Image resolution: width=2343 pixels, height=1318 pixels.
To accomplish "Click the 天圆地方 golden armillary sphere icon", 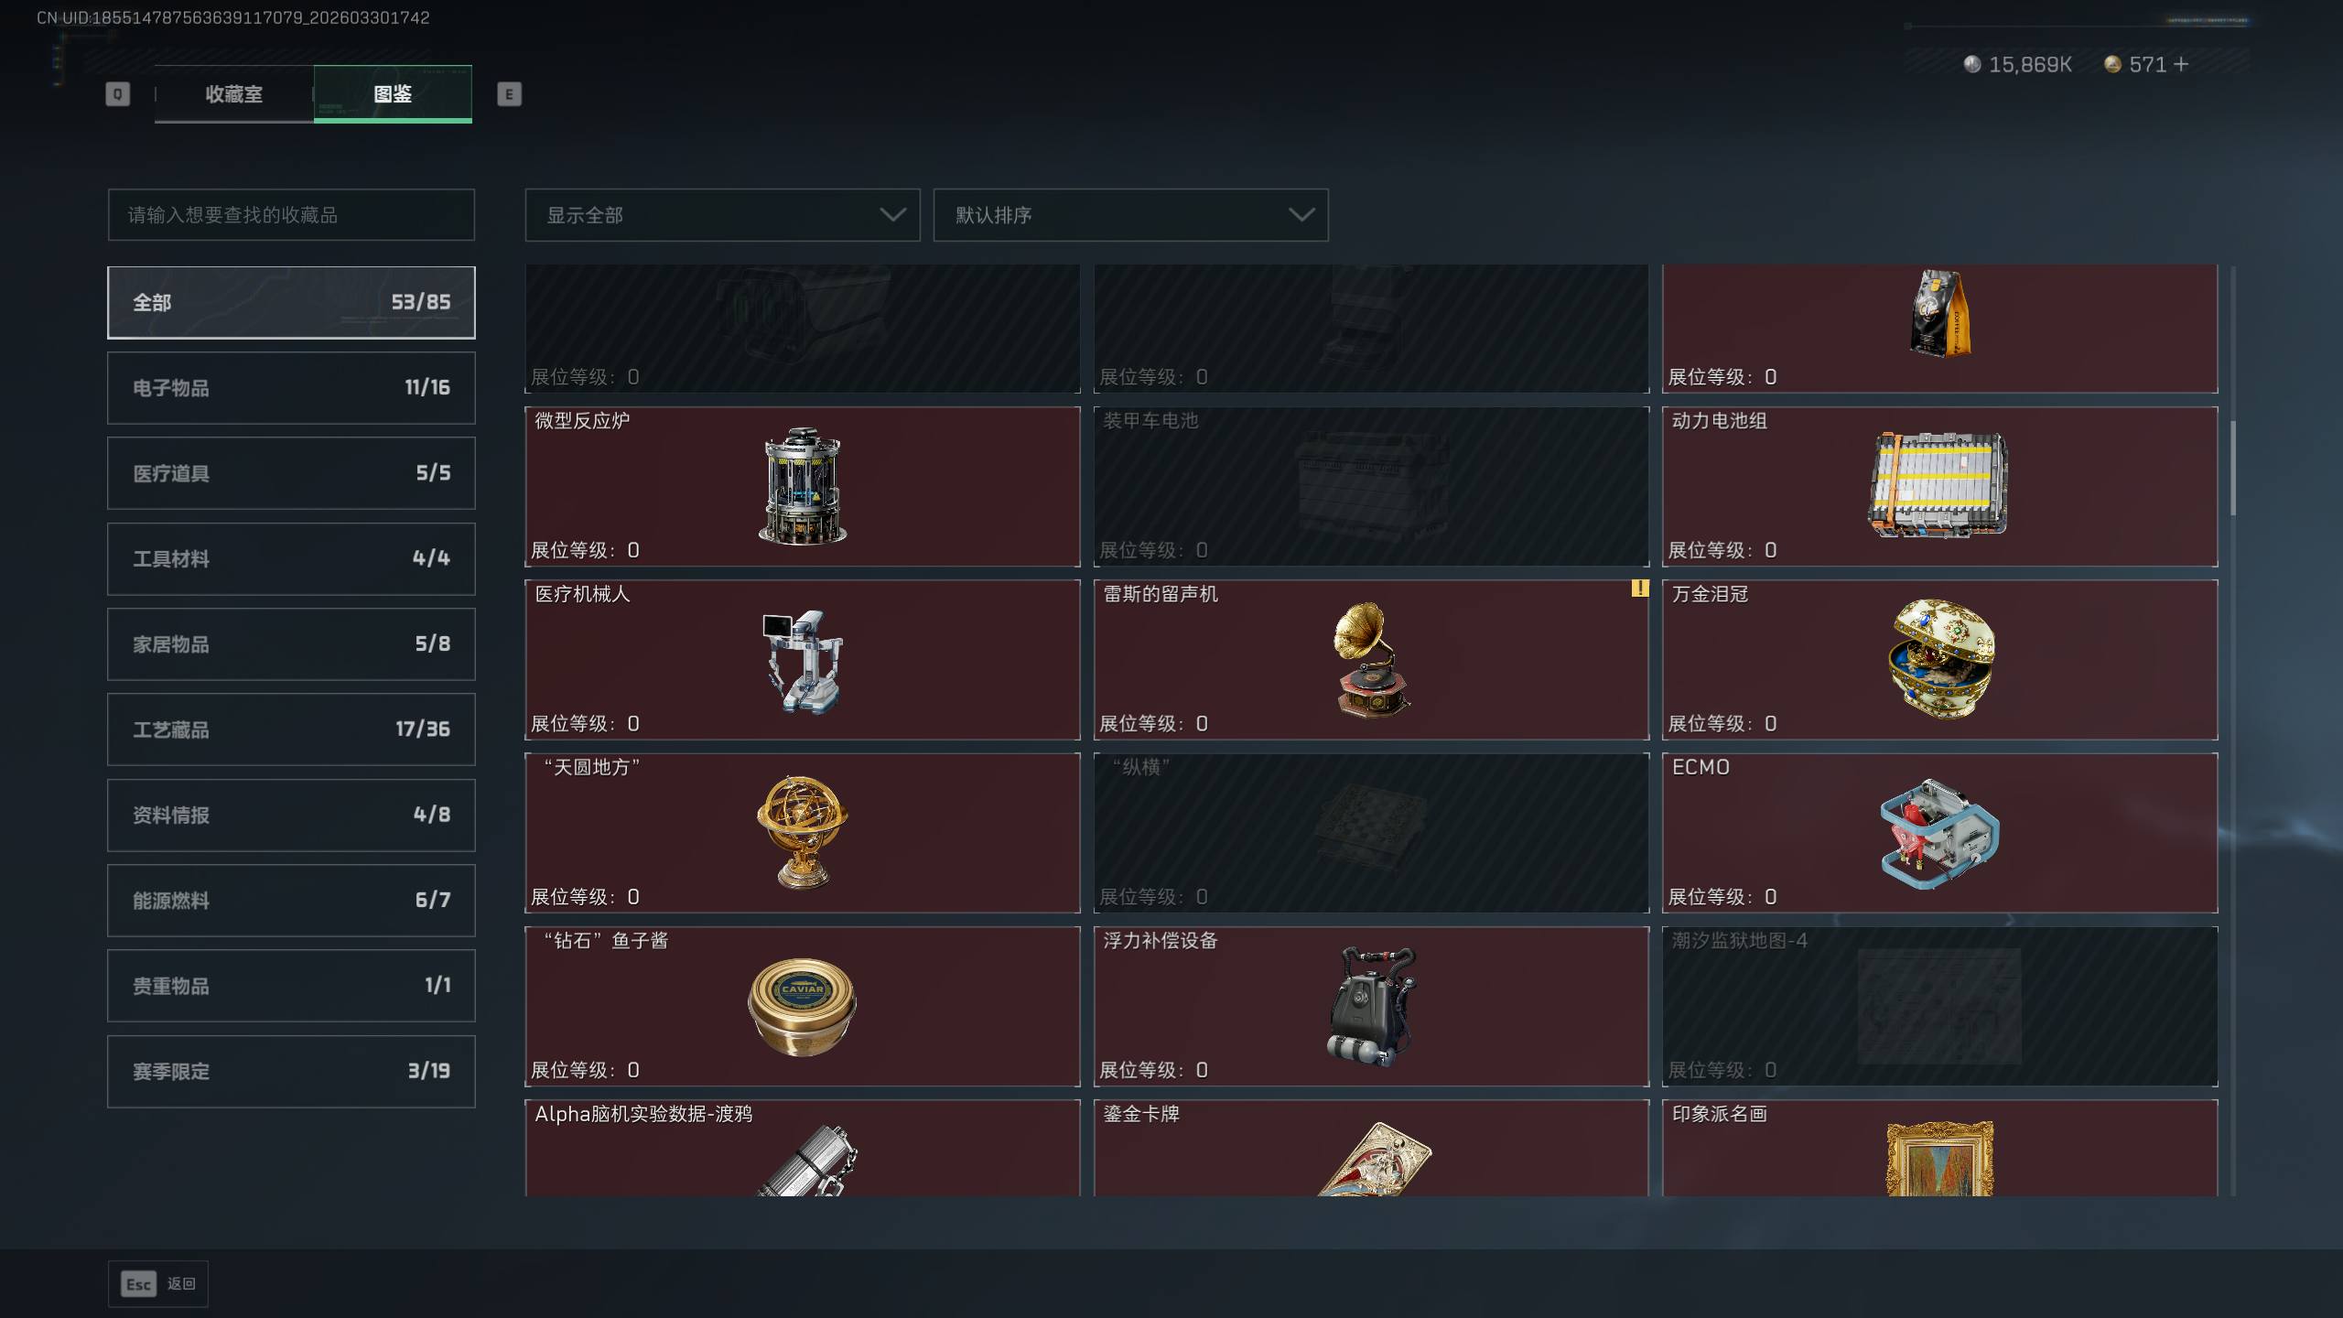I will [803, 832].
